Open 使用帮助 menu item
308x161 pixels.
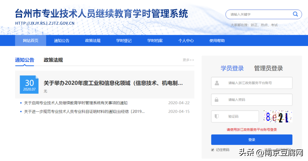[x=217, y=41]
